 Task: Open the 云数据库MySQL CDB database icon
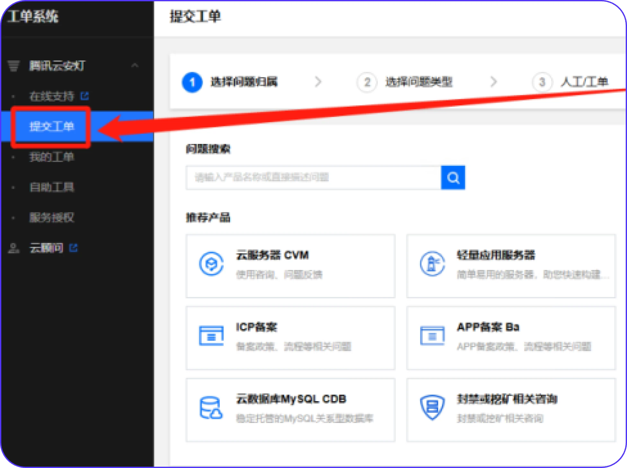click(x=211, y=408)
